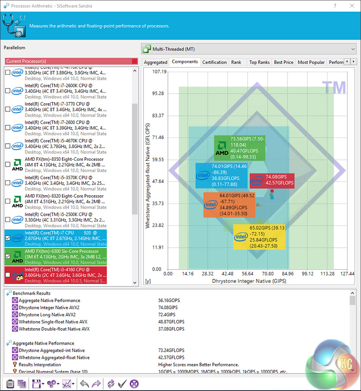The width and height of the screenshot is (361, 391).
Task: Tick the Core i5-3570K checkbox
Action: [x=8, y=183]
